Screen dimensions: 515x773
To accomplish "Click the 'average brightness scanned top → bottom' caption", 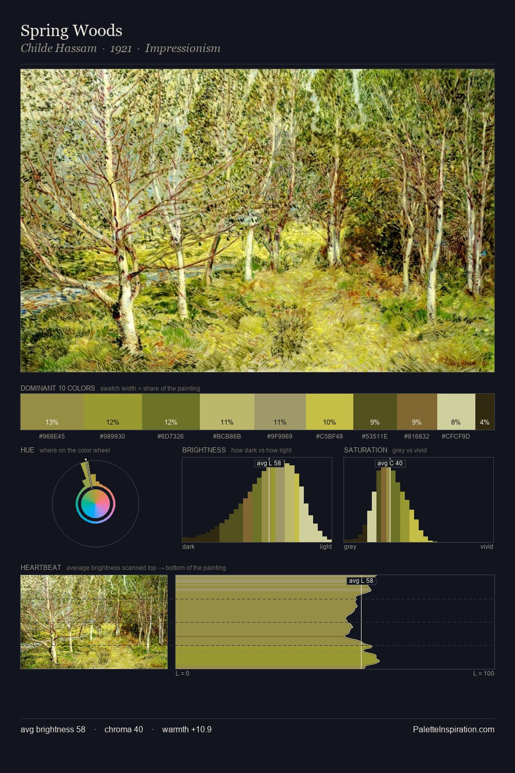I will [x=146, y=568].
